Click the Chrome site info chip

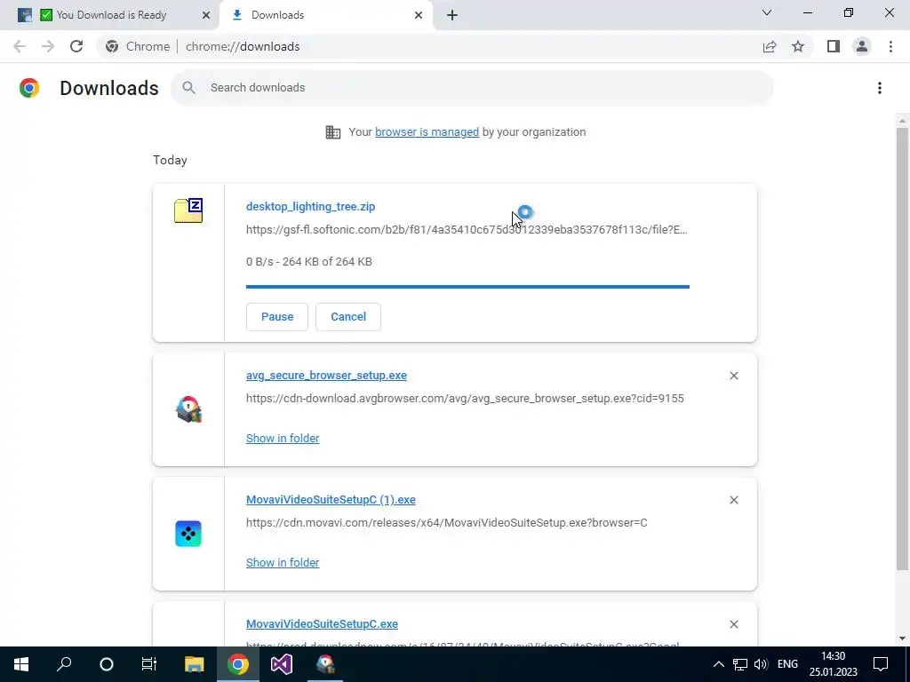138,46
